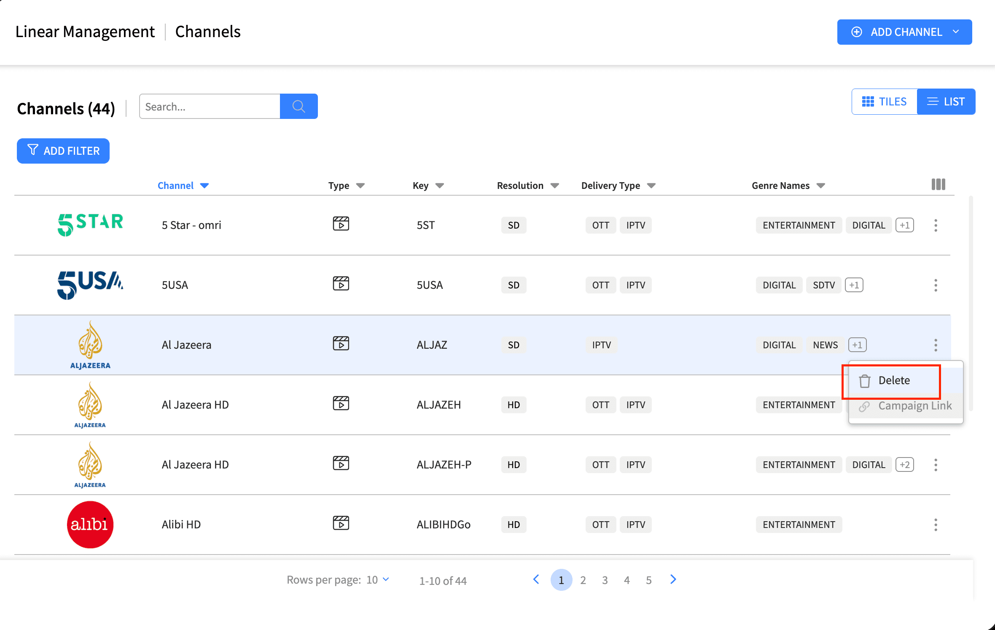Sort by Resolution column

(x=528, y=186)
